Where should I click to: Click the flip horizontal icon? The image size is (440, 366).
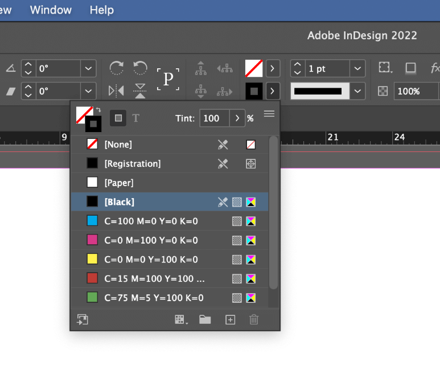[x=116, y=91]
